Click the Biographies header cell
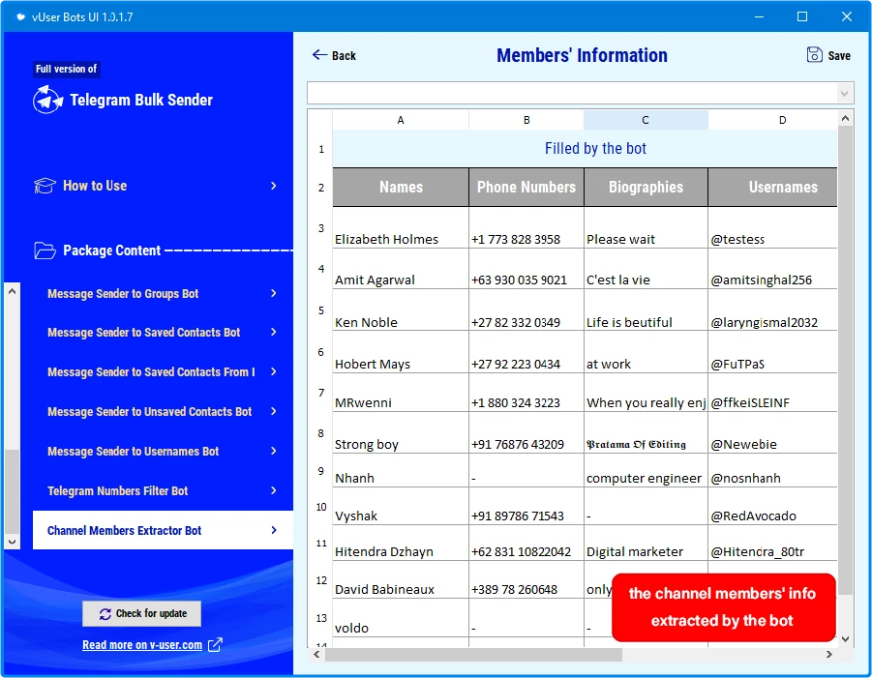The width and height of the screenshot is (872, 678). click(646, 188)
